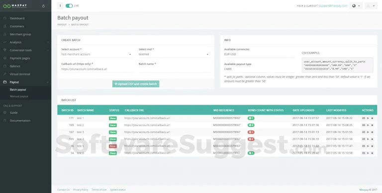Toggle the LIVE mode switch
The height and width of the screenshot is (193, 382).
tap(69, 6)
